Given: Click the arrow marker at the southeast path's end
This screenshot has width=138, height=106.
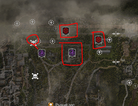Looking at the screenshot, I should point(129,83).
